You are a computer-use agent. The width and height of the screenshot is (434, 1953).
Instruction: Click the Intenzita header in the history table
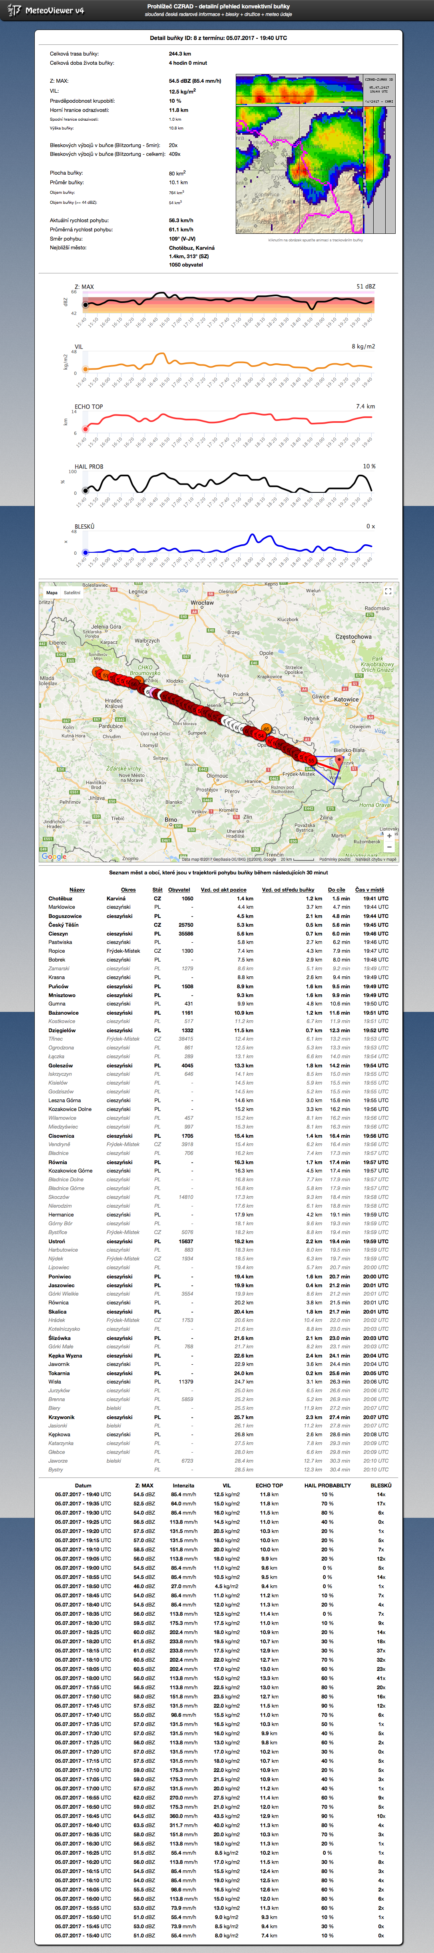point(183,1486)
